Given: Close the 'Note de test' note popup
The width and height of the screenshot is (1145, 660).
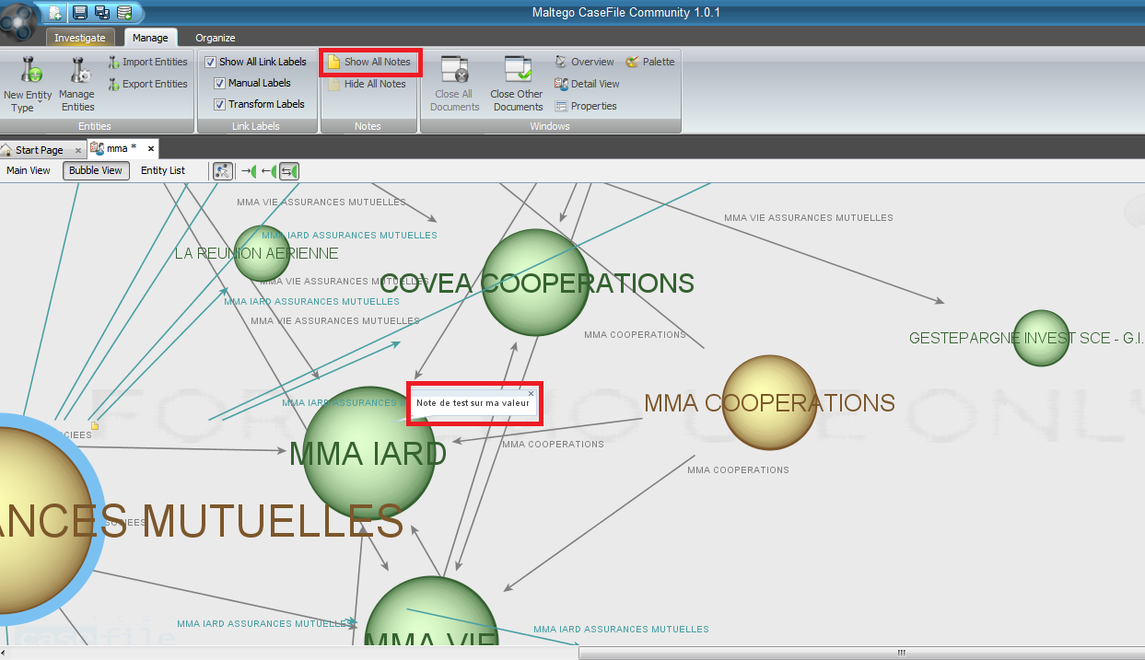Looking at the screenshot, I should (x=531, y=393).
